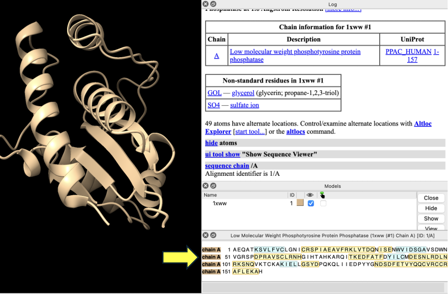Open the PPAC_HUMAN UniProt link

click(408, 52)
